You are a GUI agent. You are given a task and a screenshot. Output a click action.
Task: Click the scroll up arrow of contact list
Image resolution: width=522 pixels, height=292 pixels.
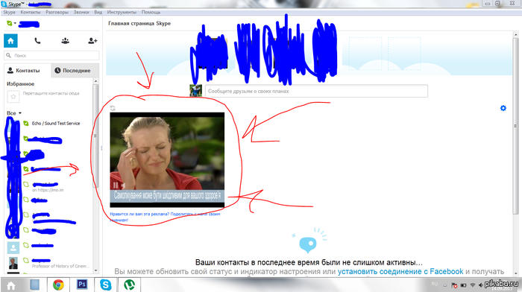95,81
